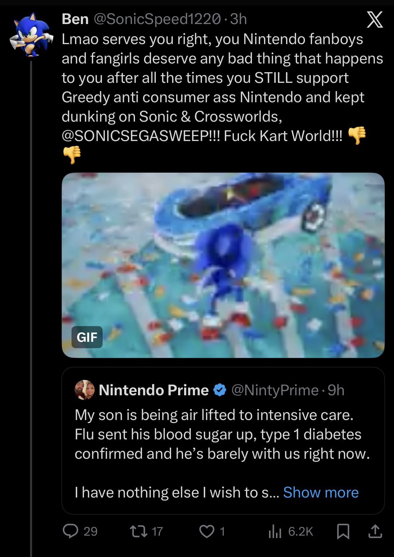Click Nintendo Prime verified badge

point(220,390)
